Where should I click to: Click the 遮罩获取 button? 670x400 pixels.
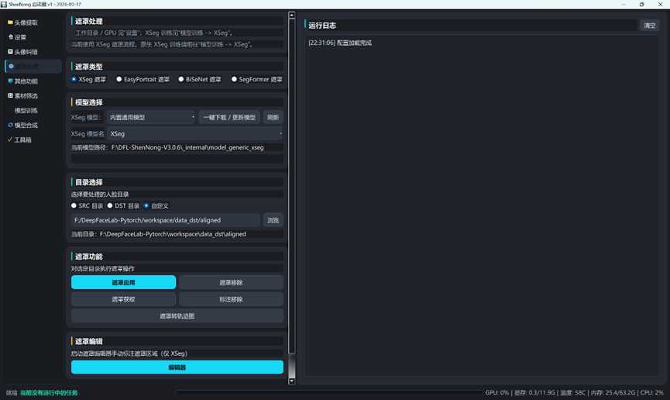123,299
